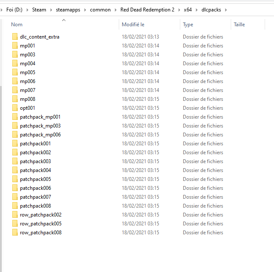Select the patchpack_mp003 folder icon
Screen dimensions: 274x272
pos(15,126)
